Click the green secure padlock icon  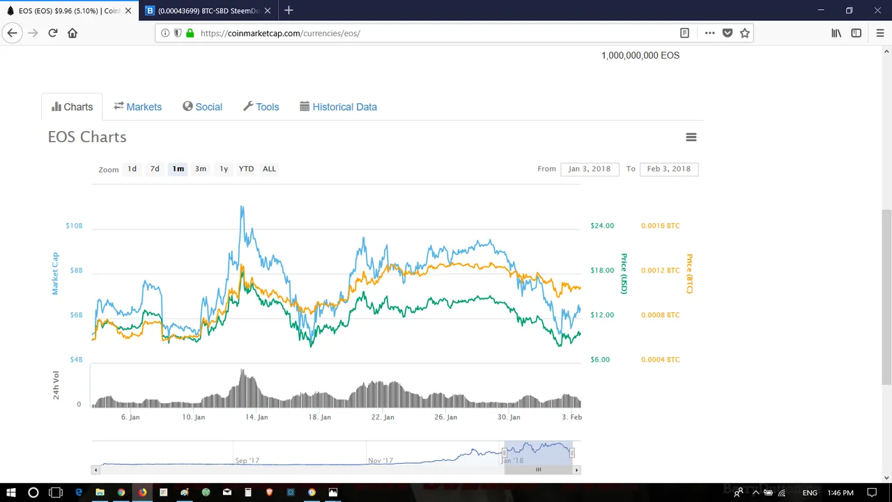click(190, 33)
